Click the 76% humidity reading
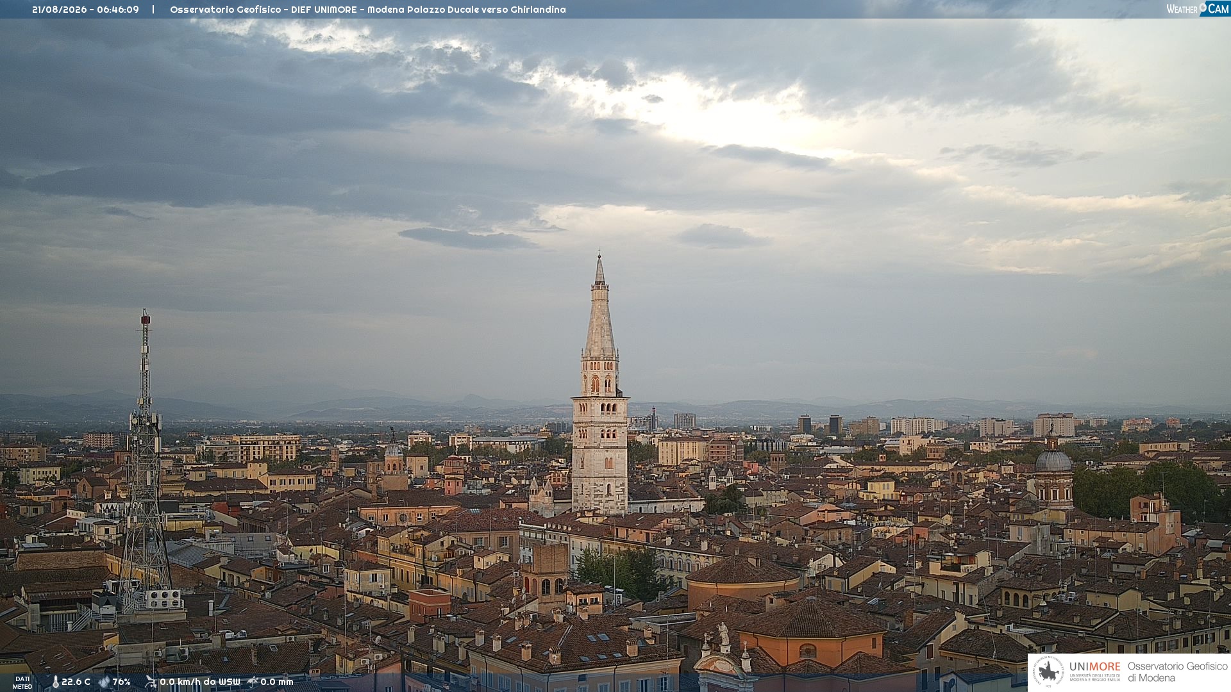 [x=121, y=682]
